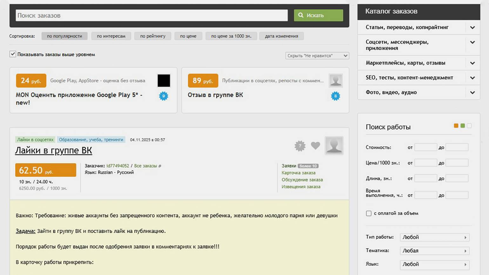Expand Статьи, переводы, копирайтинг category
Image resolution: width=489 pixels, height=275 pixels.
tap(472, 27)
